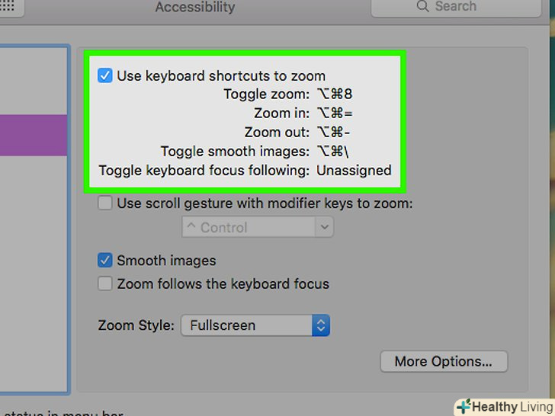Viewport: 555px width, 416px height.
Task: Click the magnifying glass search icon
Action: [422, 7]
